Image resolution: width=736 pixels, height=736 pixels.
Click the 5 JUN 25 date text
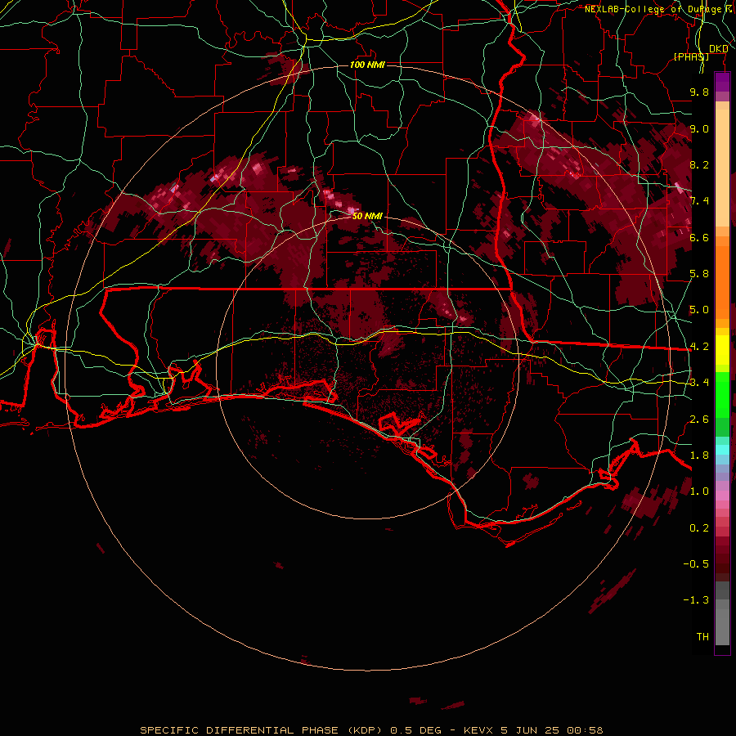(530, 730)
